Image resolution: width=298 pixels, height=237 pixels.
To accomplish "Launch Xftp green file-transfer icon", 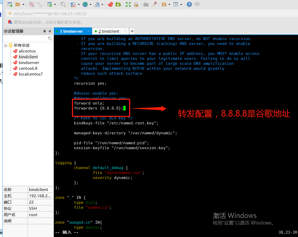I will 118,4.
